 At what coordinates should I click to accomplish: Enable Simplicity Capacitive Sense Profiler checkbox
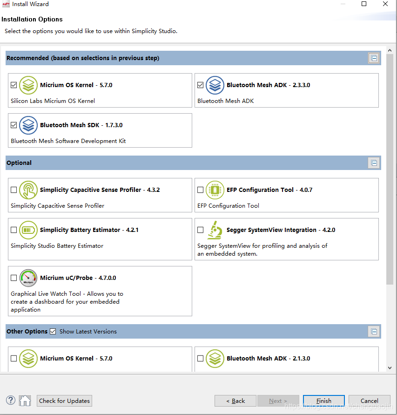(x=14, y=190)
